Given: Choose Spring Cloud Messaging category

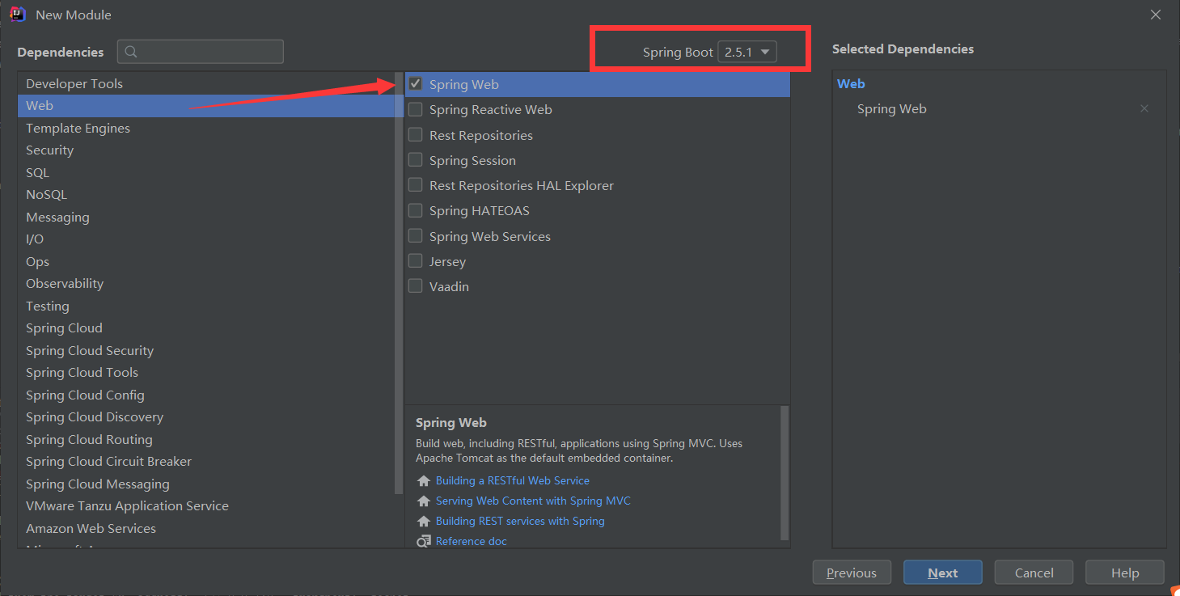Looking at the screenshot, I should pyautogui.click(x=205, y=484).
